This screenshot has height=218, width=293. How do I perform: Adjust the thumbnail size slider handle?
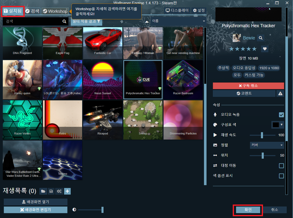102,210
